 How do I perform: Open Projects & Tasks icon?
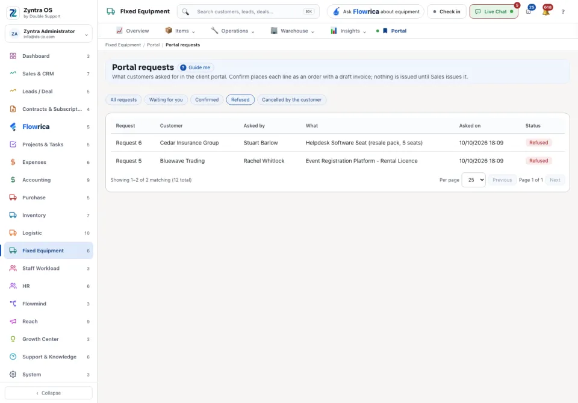click(x=13, y=144)
